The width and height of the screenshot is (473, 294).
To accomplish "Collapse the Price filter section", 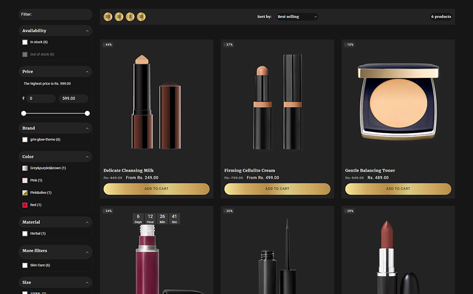I will (x=87, y=72).
